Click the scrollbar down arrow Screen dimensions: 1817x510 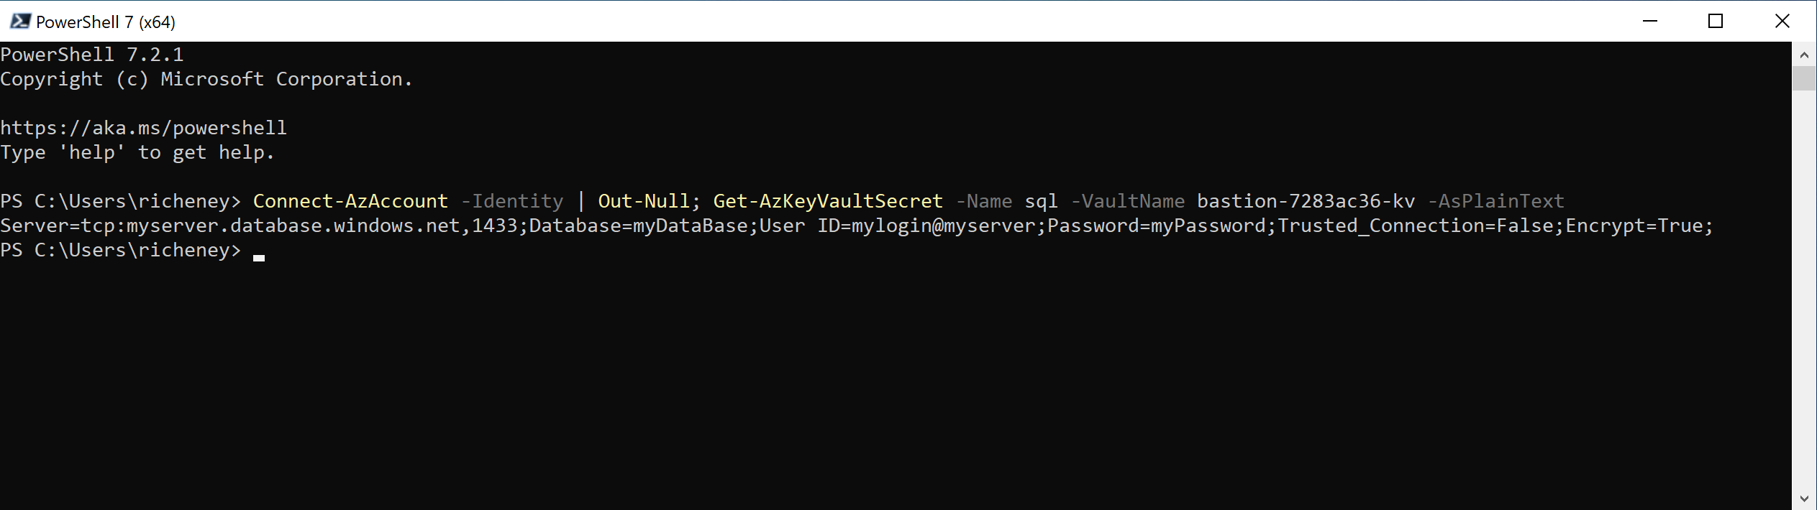(1805, 497)
